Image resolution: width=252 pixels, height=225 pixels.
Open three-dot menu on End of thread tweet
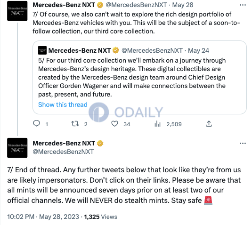243,143
